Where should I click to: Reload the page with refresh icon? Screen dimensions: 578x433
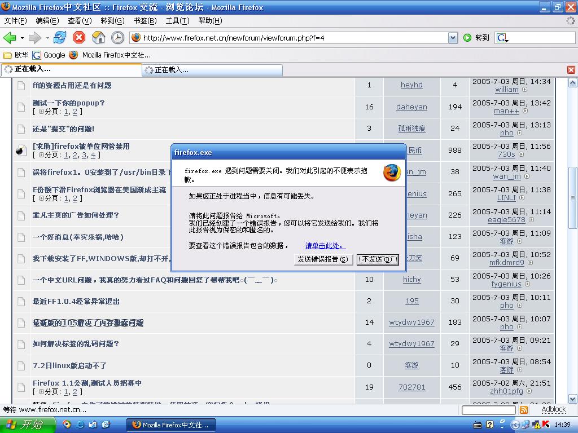tap(59, 37)
